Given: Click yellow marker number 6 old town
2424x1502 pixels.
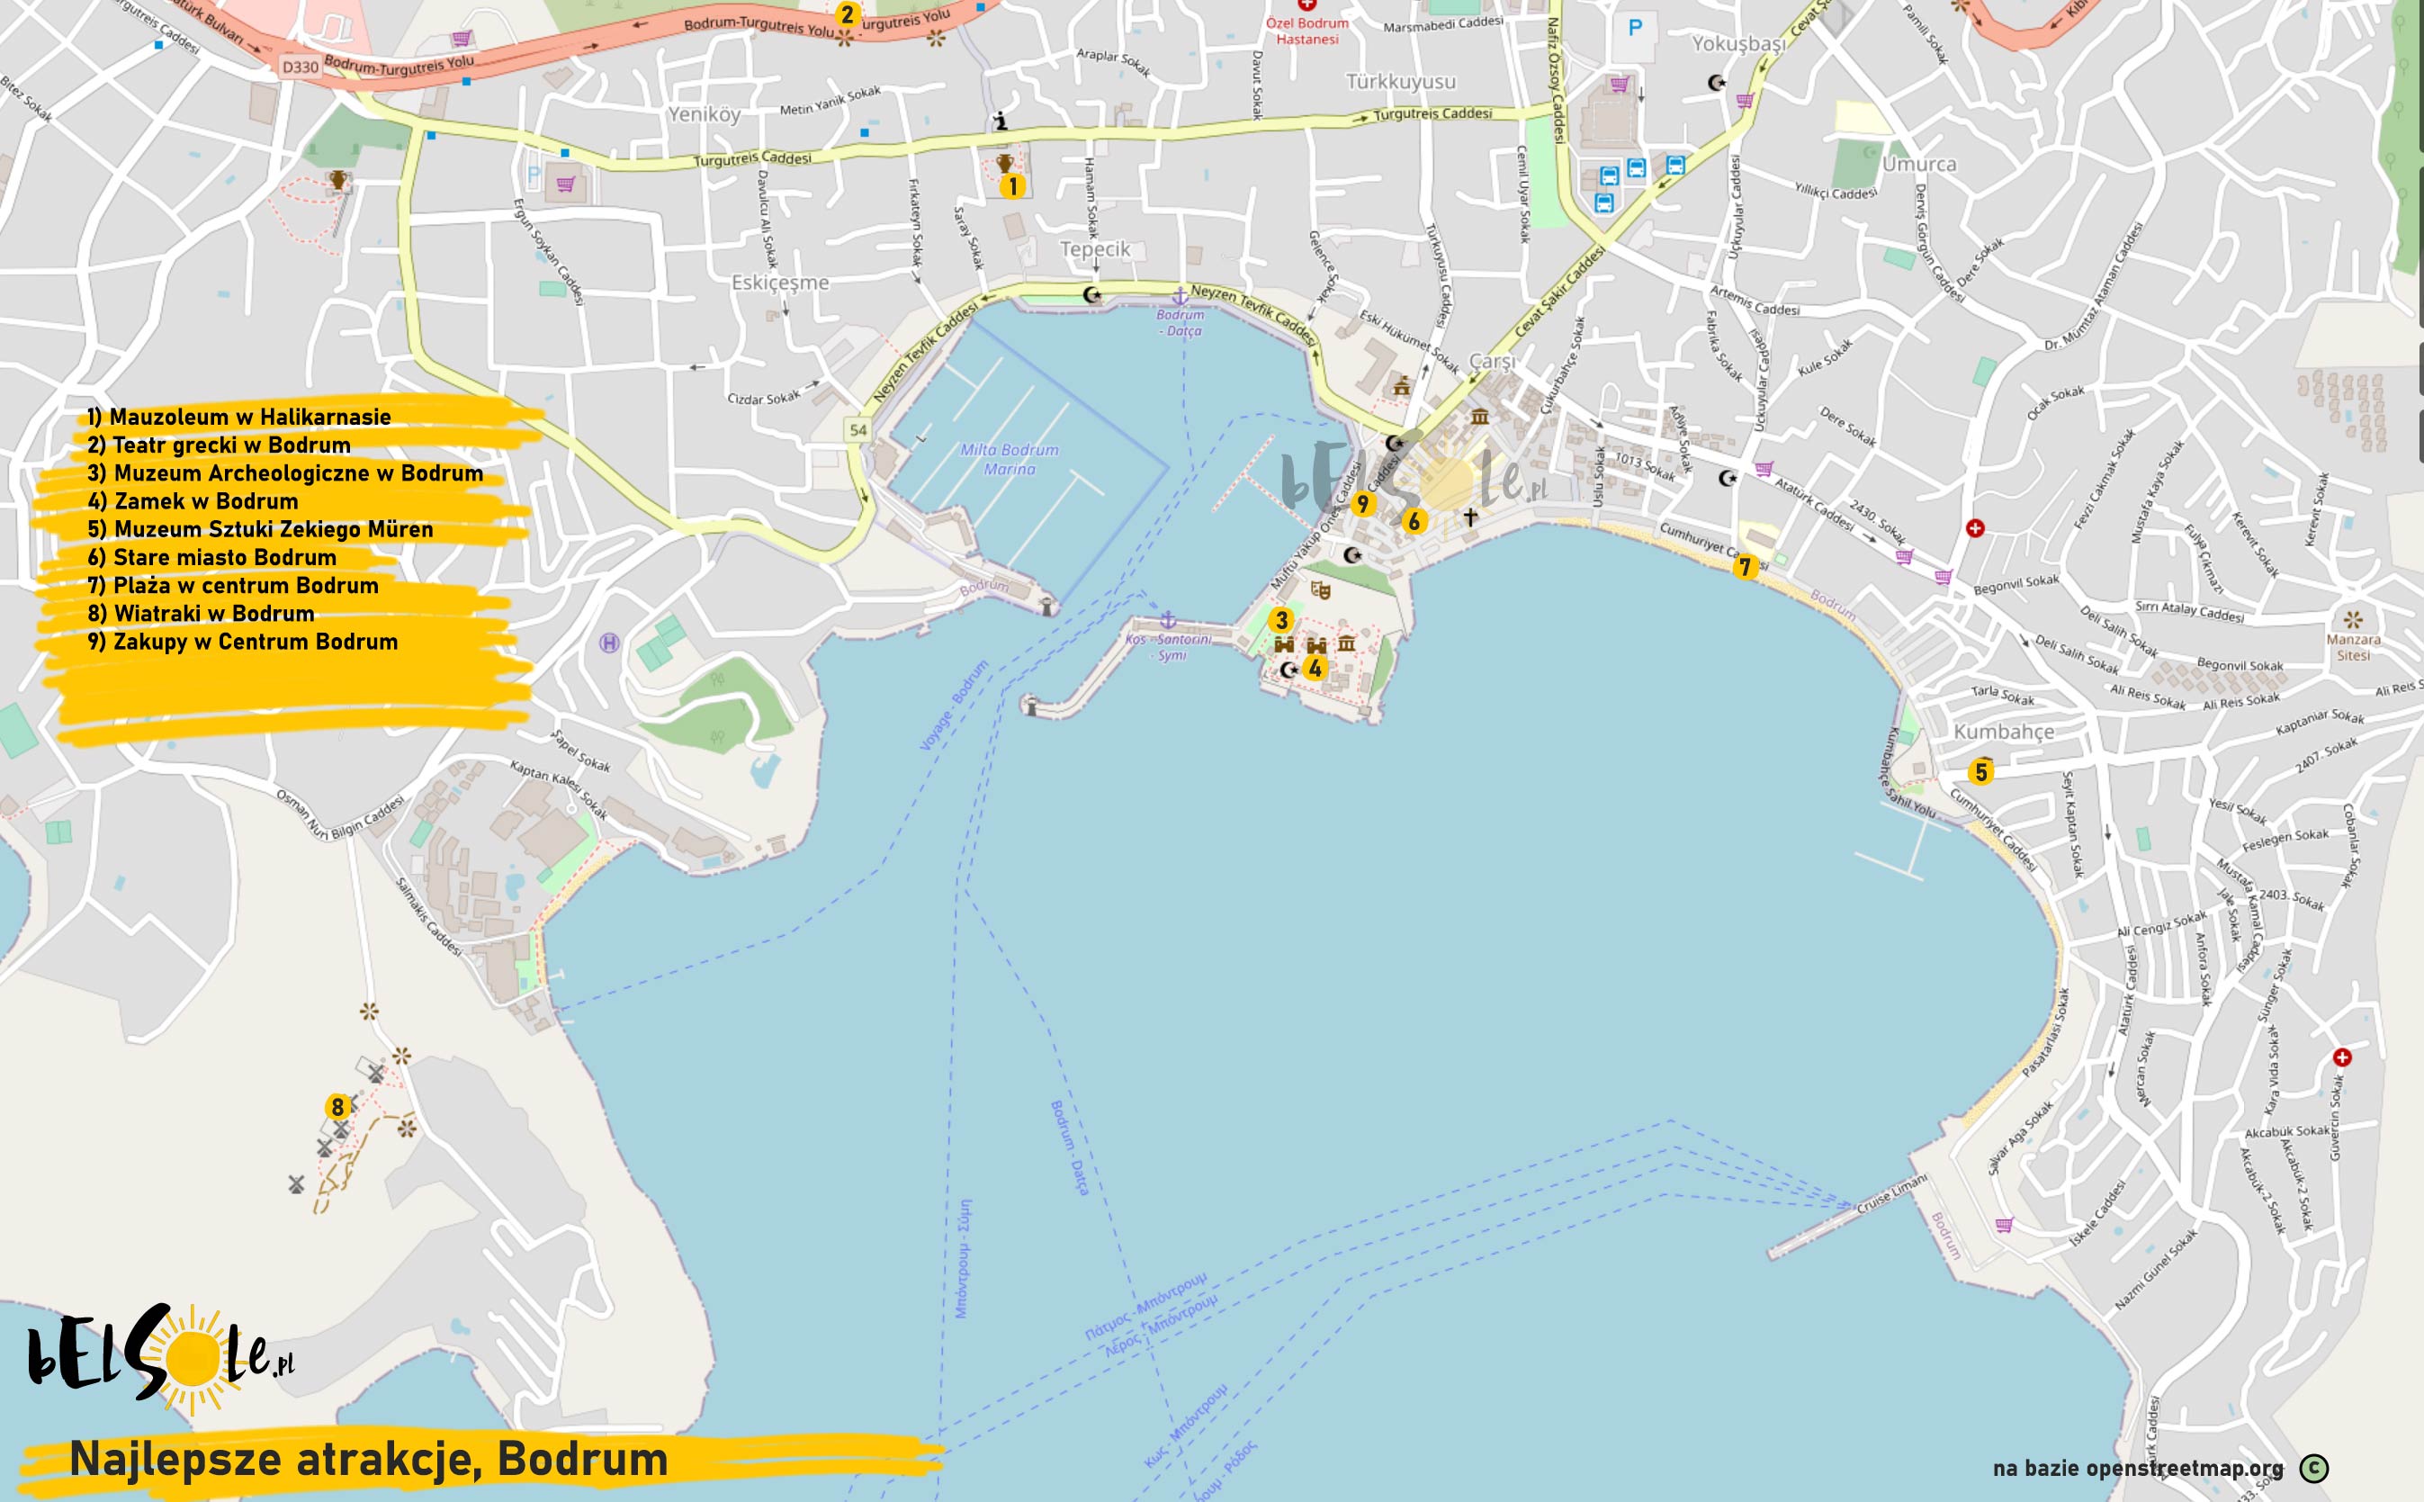Looking at the screenshot, I should tap(1414, 520).
